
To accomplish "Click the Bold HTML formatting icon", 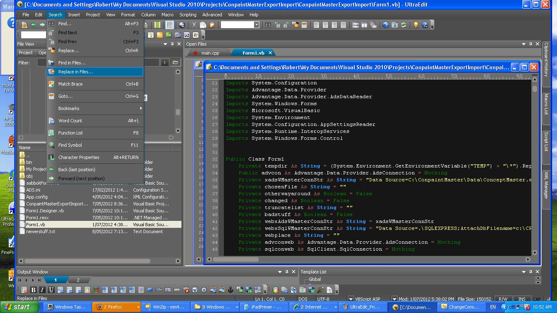I will (x=33, y=290).
